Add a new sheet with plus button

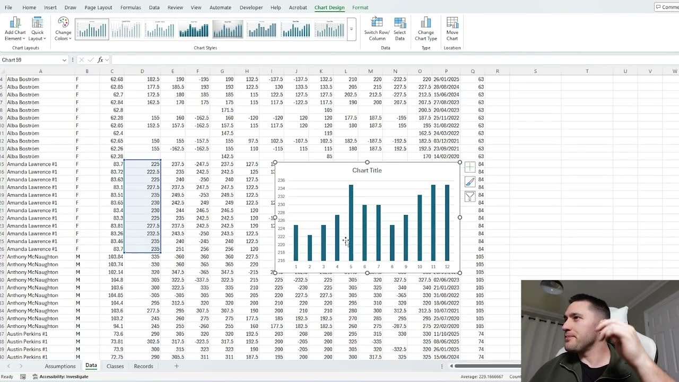pyautogui.click(x=177, y=366)
